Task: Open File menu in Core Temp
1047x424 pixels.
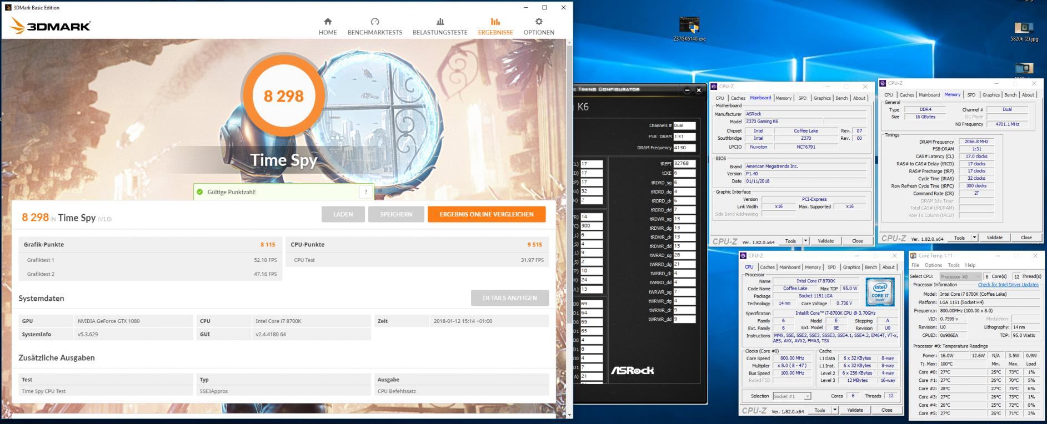Action: click(915, 265)
